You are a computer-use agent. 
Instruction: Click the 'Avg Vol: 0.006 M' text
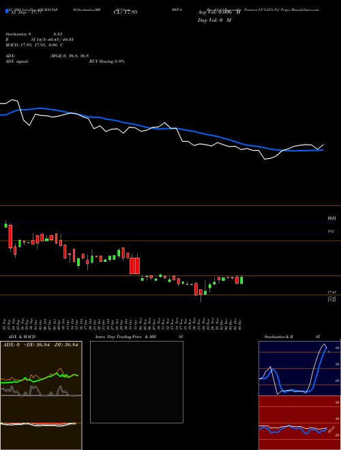(219, 12)
